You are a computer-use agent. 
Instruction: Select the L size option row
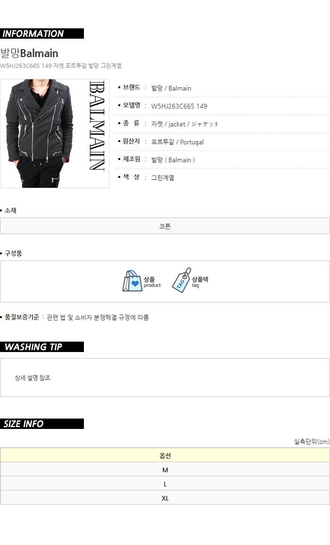click(x=165, y=484)
